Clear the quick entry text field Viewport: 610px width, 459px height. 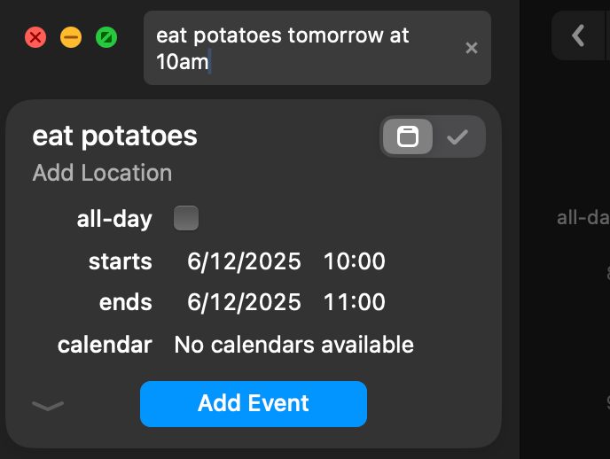(472, 48)
